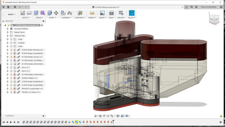
Task: Select the Move/Copy arrows tool
Action: tap(56, 13)
